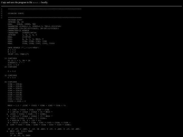The height and width of the screenshot is (137, 183).
Task: Click the 'REAL A, B, C, D, MESS, T' line
Action: (x=26, y=39)
